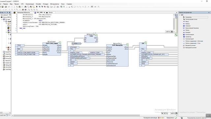Pick the Комментарий comment tool
The height and width of the screenshot is (119, 211).
click(x=190, y=39)
